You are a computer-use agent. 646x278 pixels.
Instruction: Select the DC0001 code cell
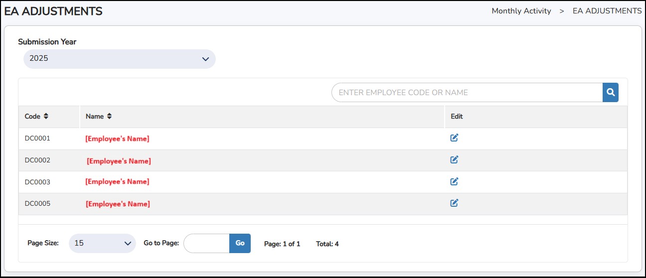38,139
